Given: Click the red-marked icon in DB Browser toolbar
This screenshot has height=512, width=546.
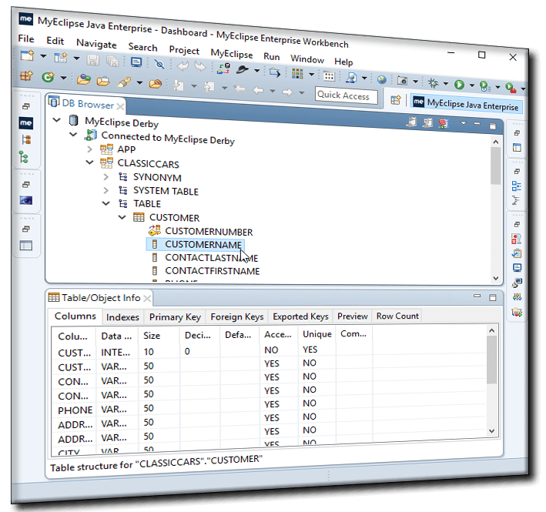Looking at the screenshot, I should (444, 123).
